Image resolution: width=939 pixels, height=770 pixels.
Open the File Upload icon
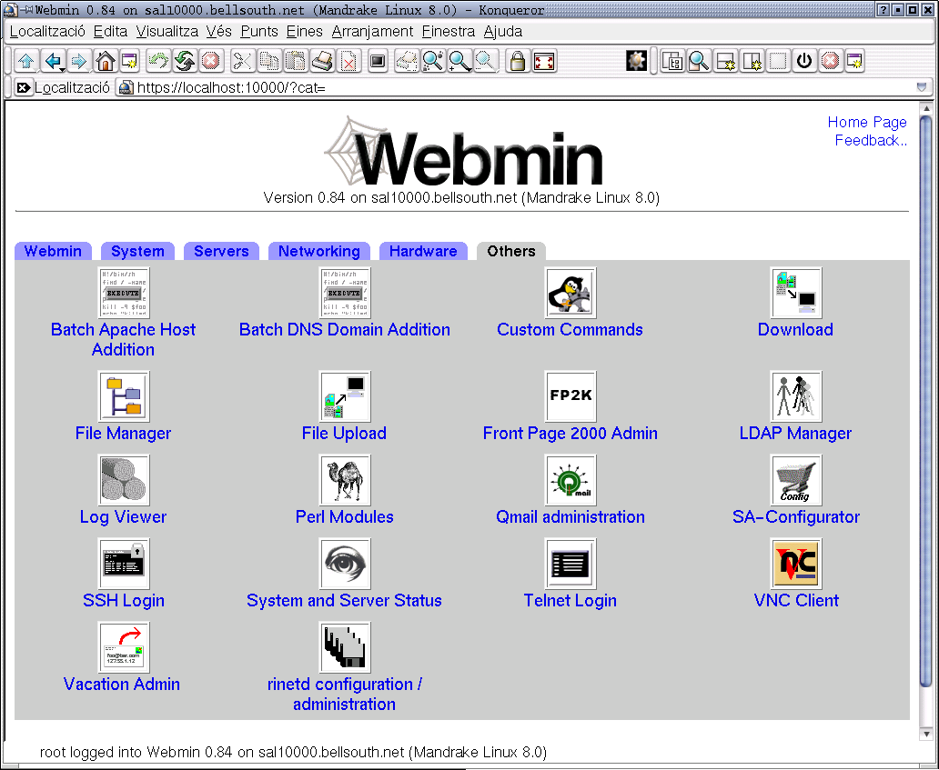[x=345, y=396]
